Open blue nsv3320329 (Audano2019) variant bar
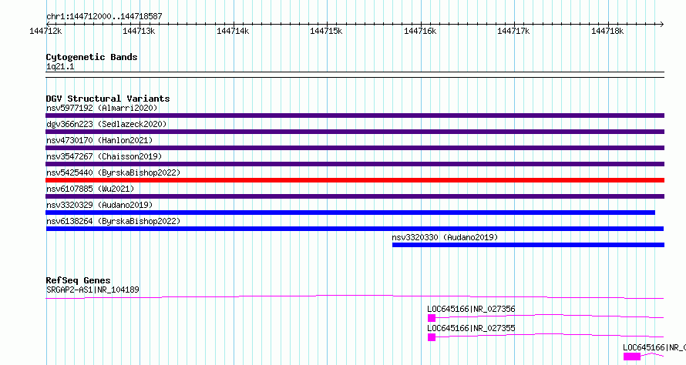This screenshot has width=686, height=365. [x=351, y=213]
